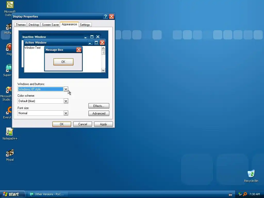The height and width of the screenshot is (198, 264).
Task: Click the preview Message Box OK button
Action: 63,62
